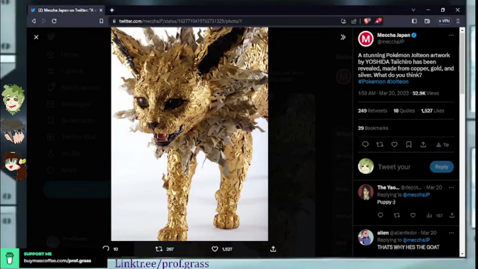This screenshot has height=269, width=478.
Task: Bookmark the tweet with the bookmark icon
Action: (409, 145)
